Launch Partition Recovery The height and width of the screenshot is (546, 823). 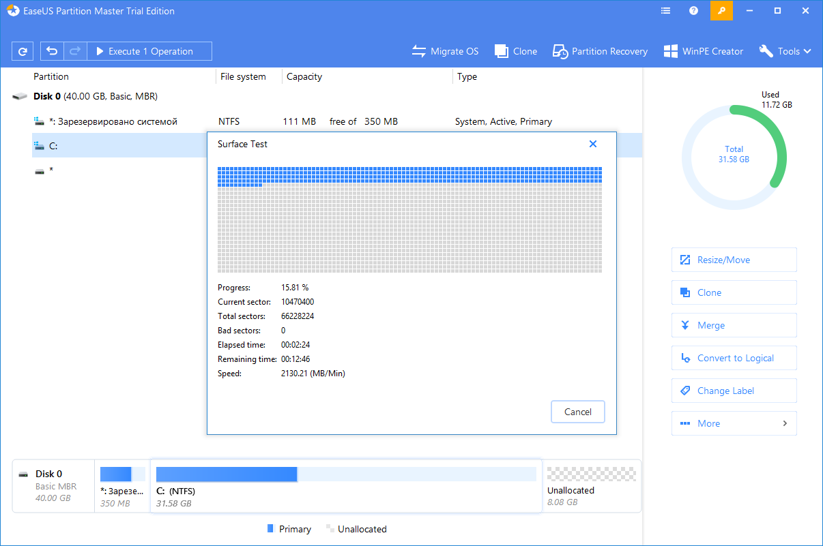(600, 51)
